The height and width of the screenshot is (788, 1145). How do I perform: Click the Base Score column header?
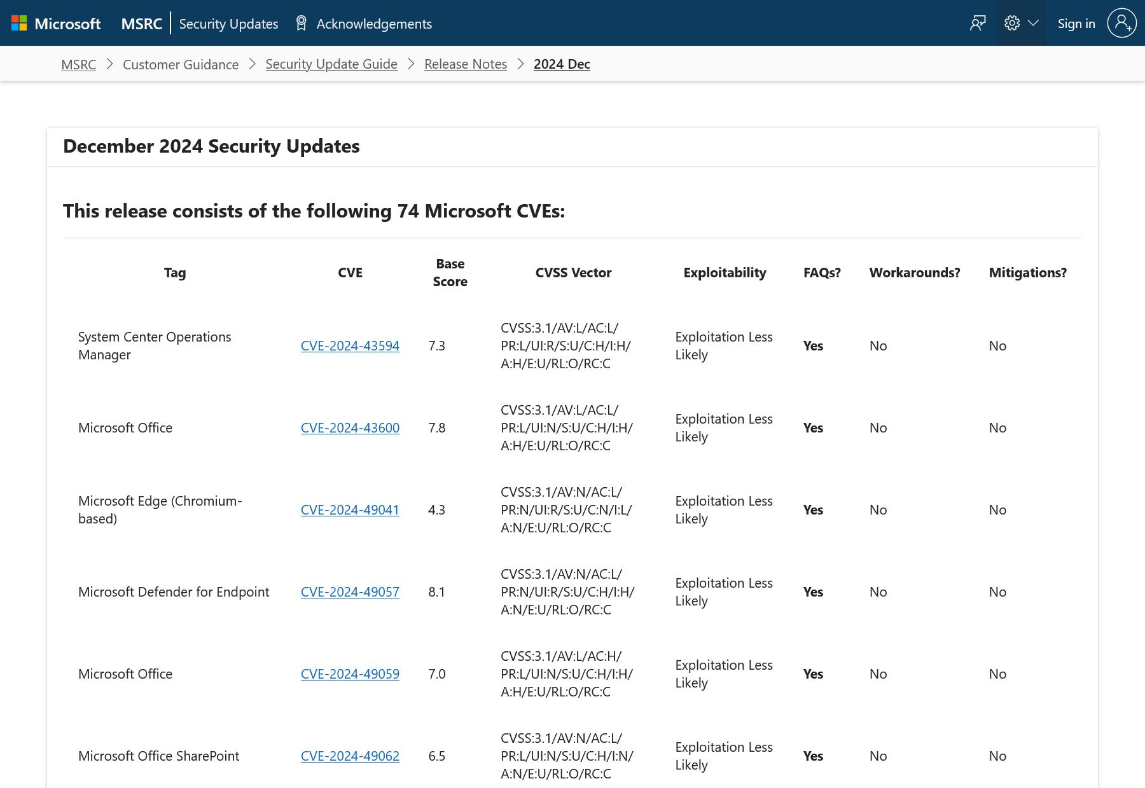point(450,272)
